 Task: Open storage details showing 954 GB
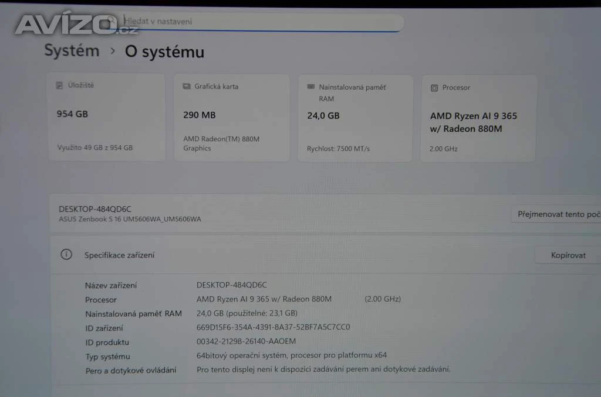(x=72, y=114)
